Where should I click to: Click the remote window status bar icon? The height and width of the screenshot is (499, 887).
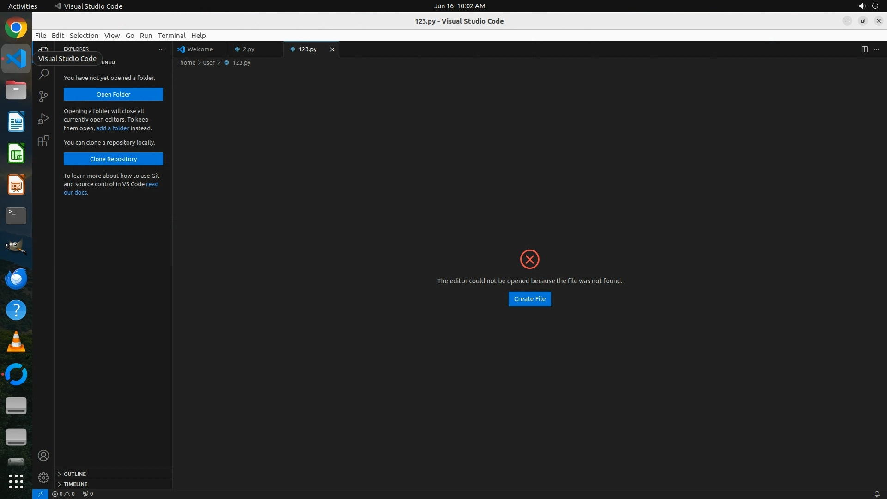[x=40, y=493]
